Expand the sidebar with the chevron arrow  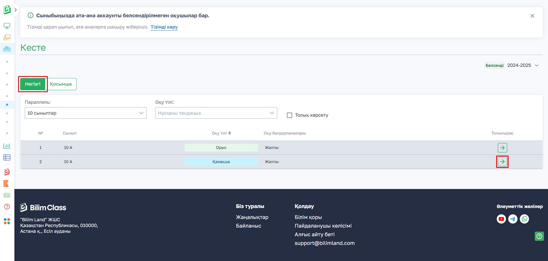point(16,10)
